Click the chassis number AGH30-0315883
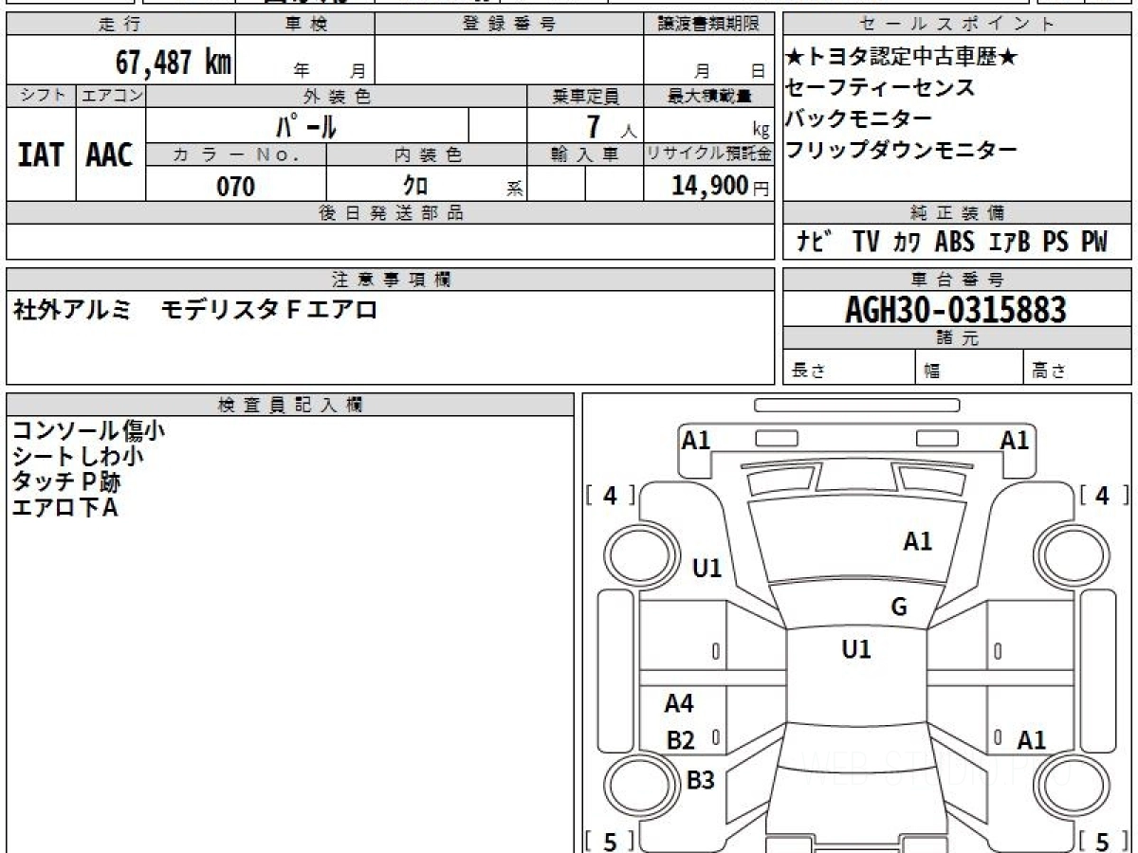1138x853 pixels. [x=956, y=309]
